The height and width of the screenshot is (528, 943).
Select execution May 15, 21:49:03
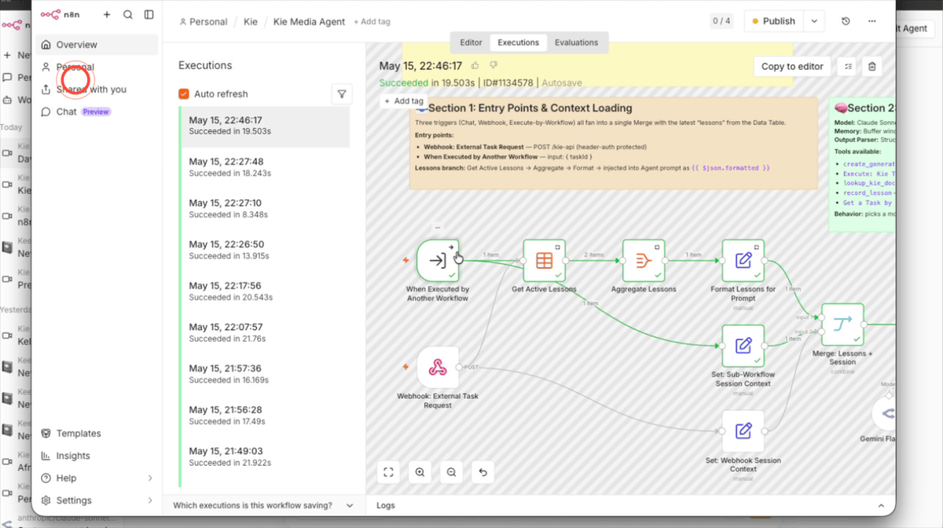click(265, 456)
